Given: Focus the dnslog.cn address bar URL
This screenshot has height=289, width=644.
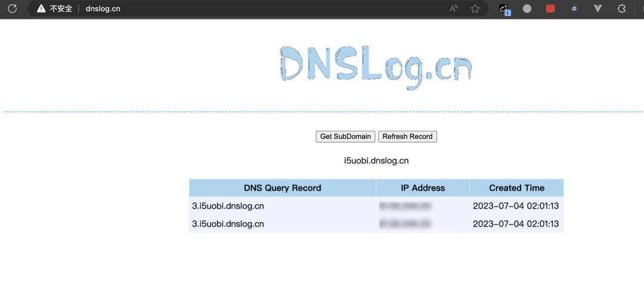Looking at the screenshot, I should pos(103,8).
